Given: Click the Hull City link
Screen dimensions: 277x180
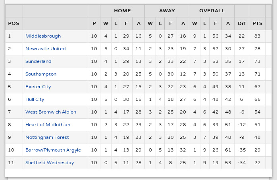Looking at the screenshot, I should coord(35,99).
